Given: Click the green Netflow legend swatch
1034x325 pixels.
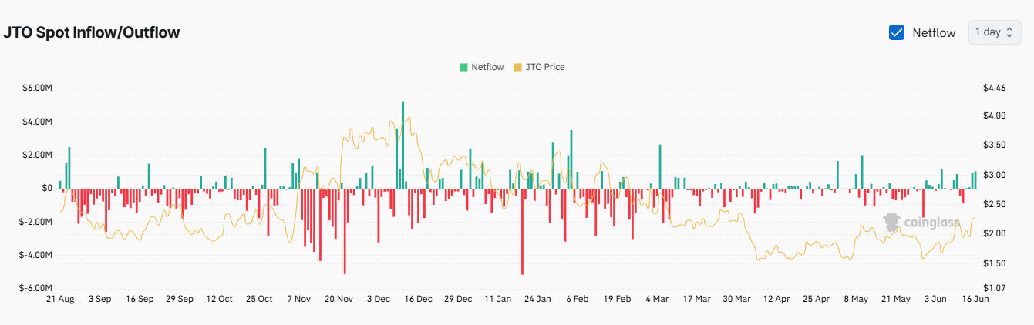Looking at the screenshot, I should click(x=463, y=67).
